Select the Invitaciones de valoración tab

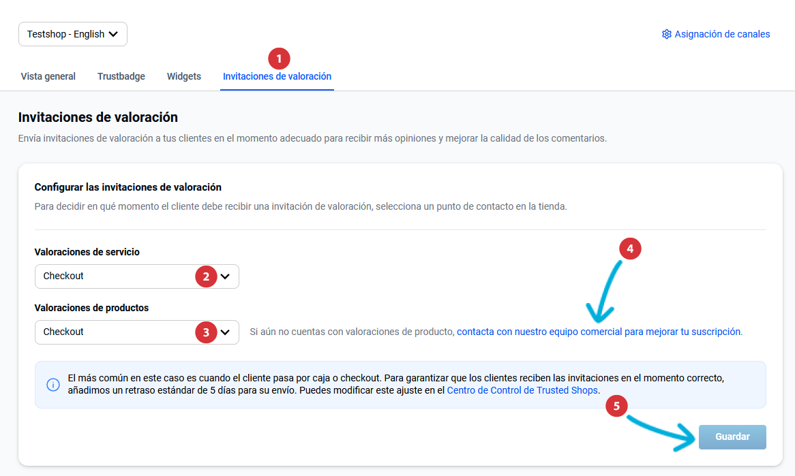[277, 76]
